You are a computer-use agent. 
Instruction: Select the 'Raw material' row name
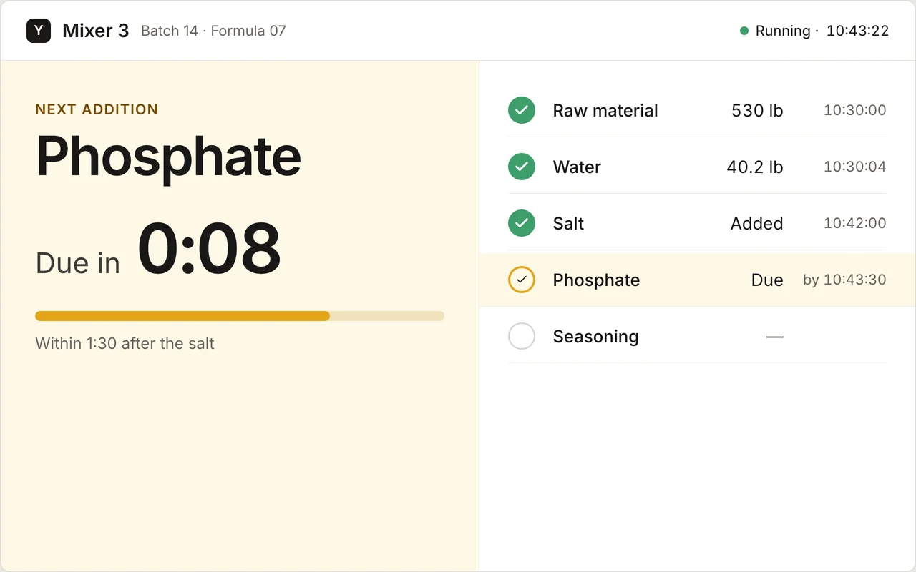tap(605, 110)
